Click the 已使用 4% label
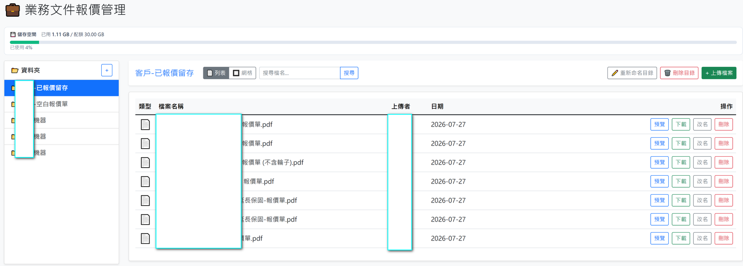This screenshot has height=266, width=743. (x=21, y=48)
